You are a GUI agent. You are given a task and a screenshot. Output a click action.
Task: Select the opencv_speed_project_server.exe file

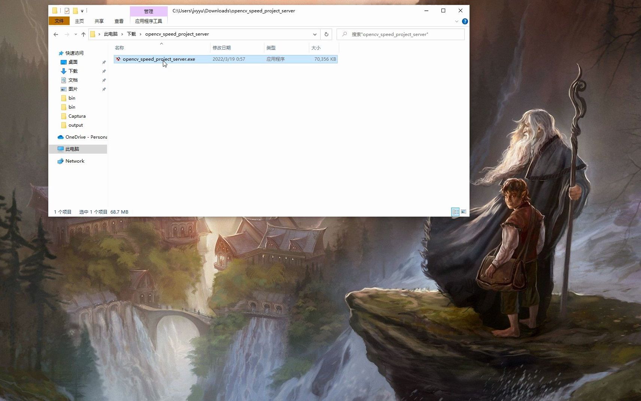point(226,59)
